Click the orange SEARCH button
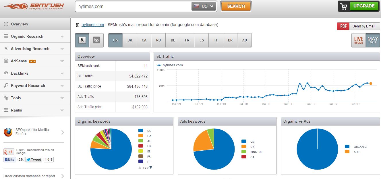Screen dimensions: 381x179 tap(236, 6)
